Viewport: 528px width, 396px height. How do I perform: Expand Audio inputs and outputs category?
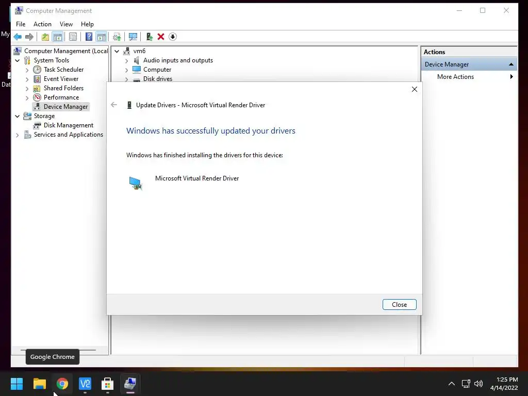pyautogui.click(x=127, y=61)
